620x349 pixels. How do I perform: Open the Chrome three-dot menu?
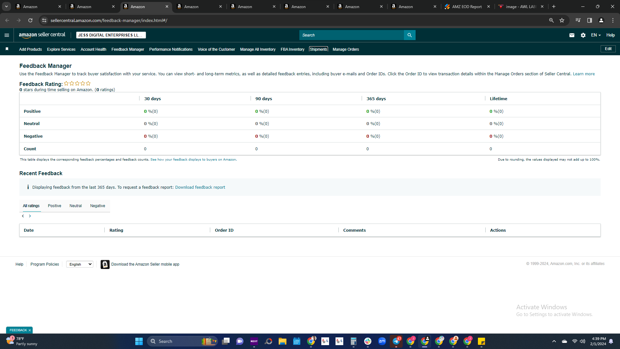point(613,20)
